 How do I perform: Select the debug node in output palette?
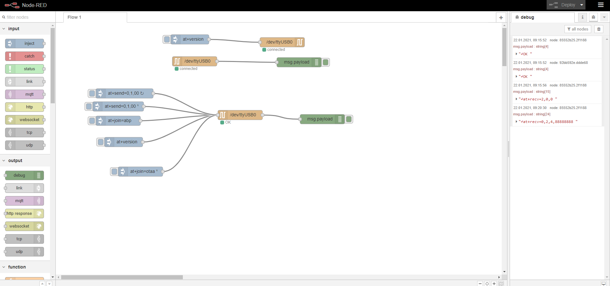click(25, 175)
